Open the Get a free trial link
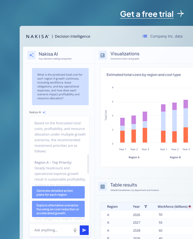The height and width of the screenshot is (239, 193). 147,14
